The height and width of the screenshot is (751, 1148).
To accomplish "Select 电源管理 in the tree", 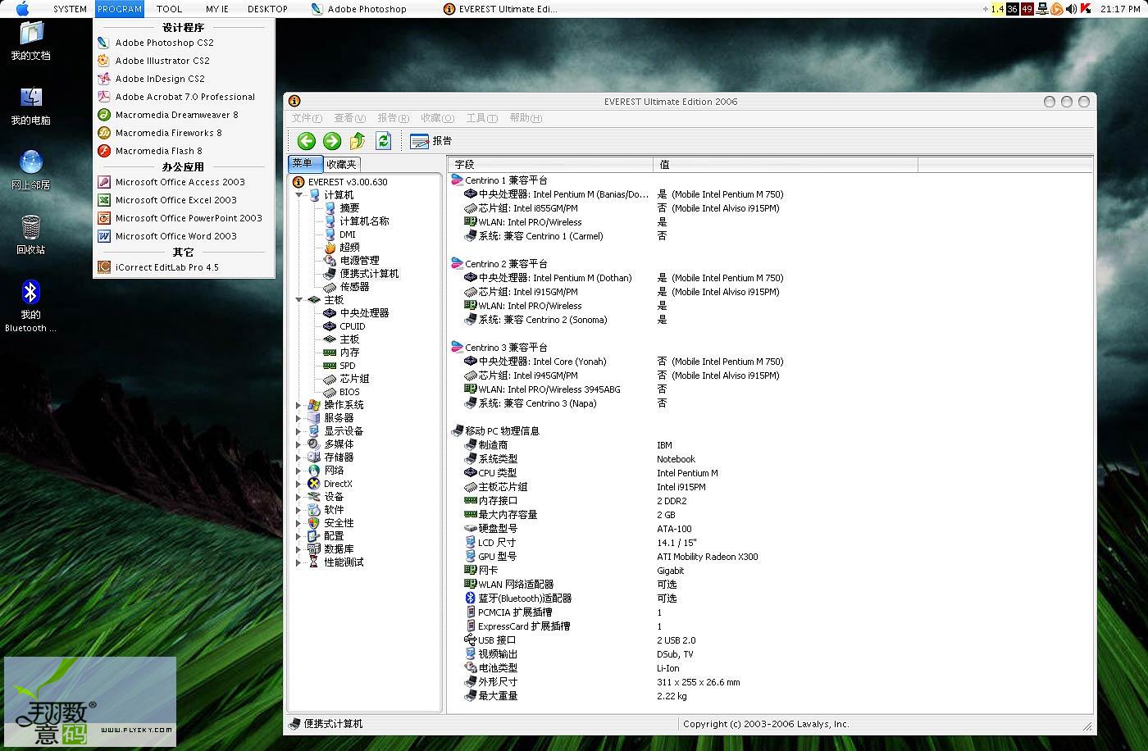I will 360,261.
